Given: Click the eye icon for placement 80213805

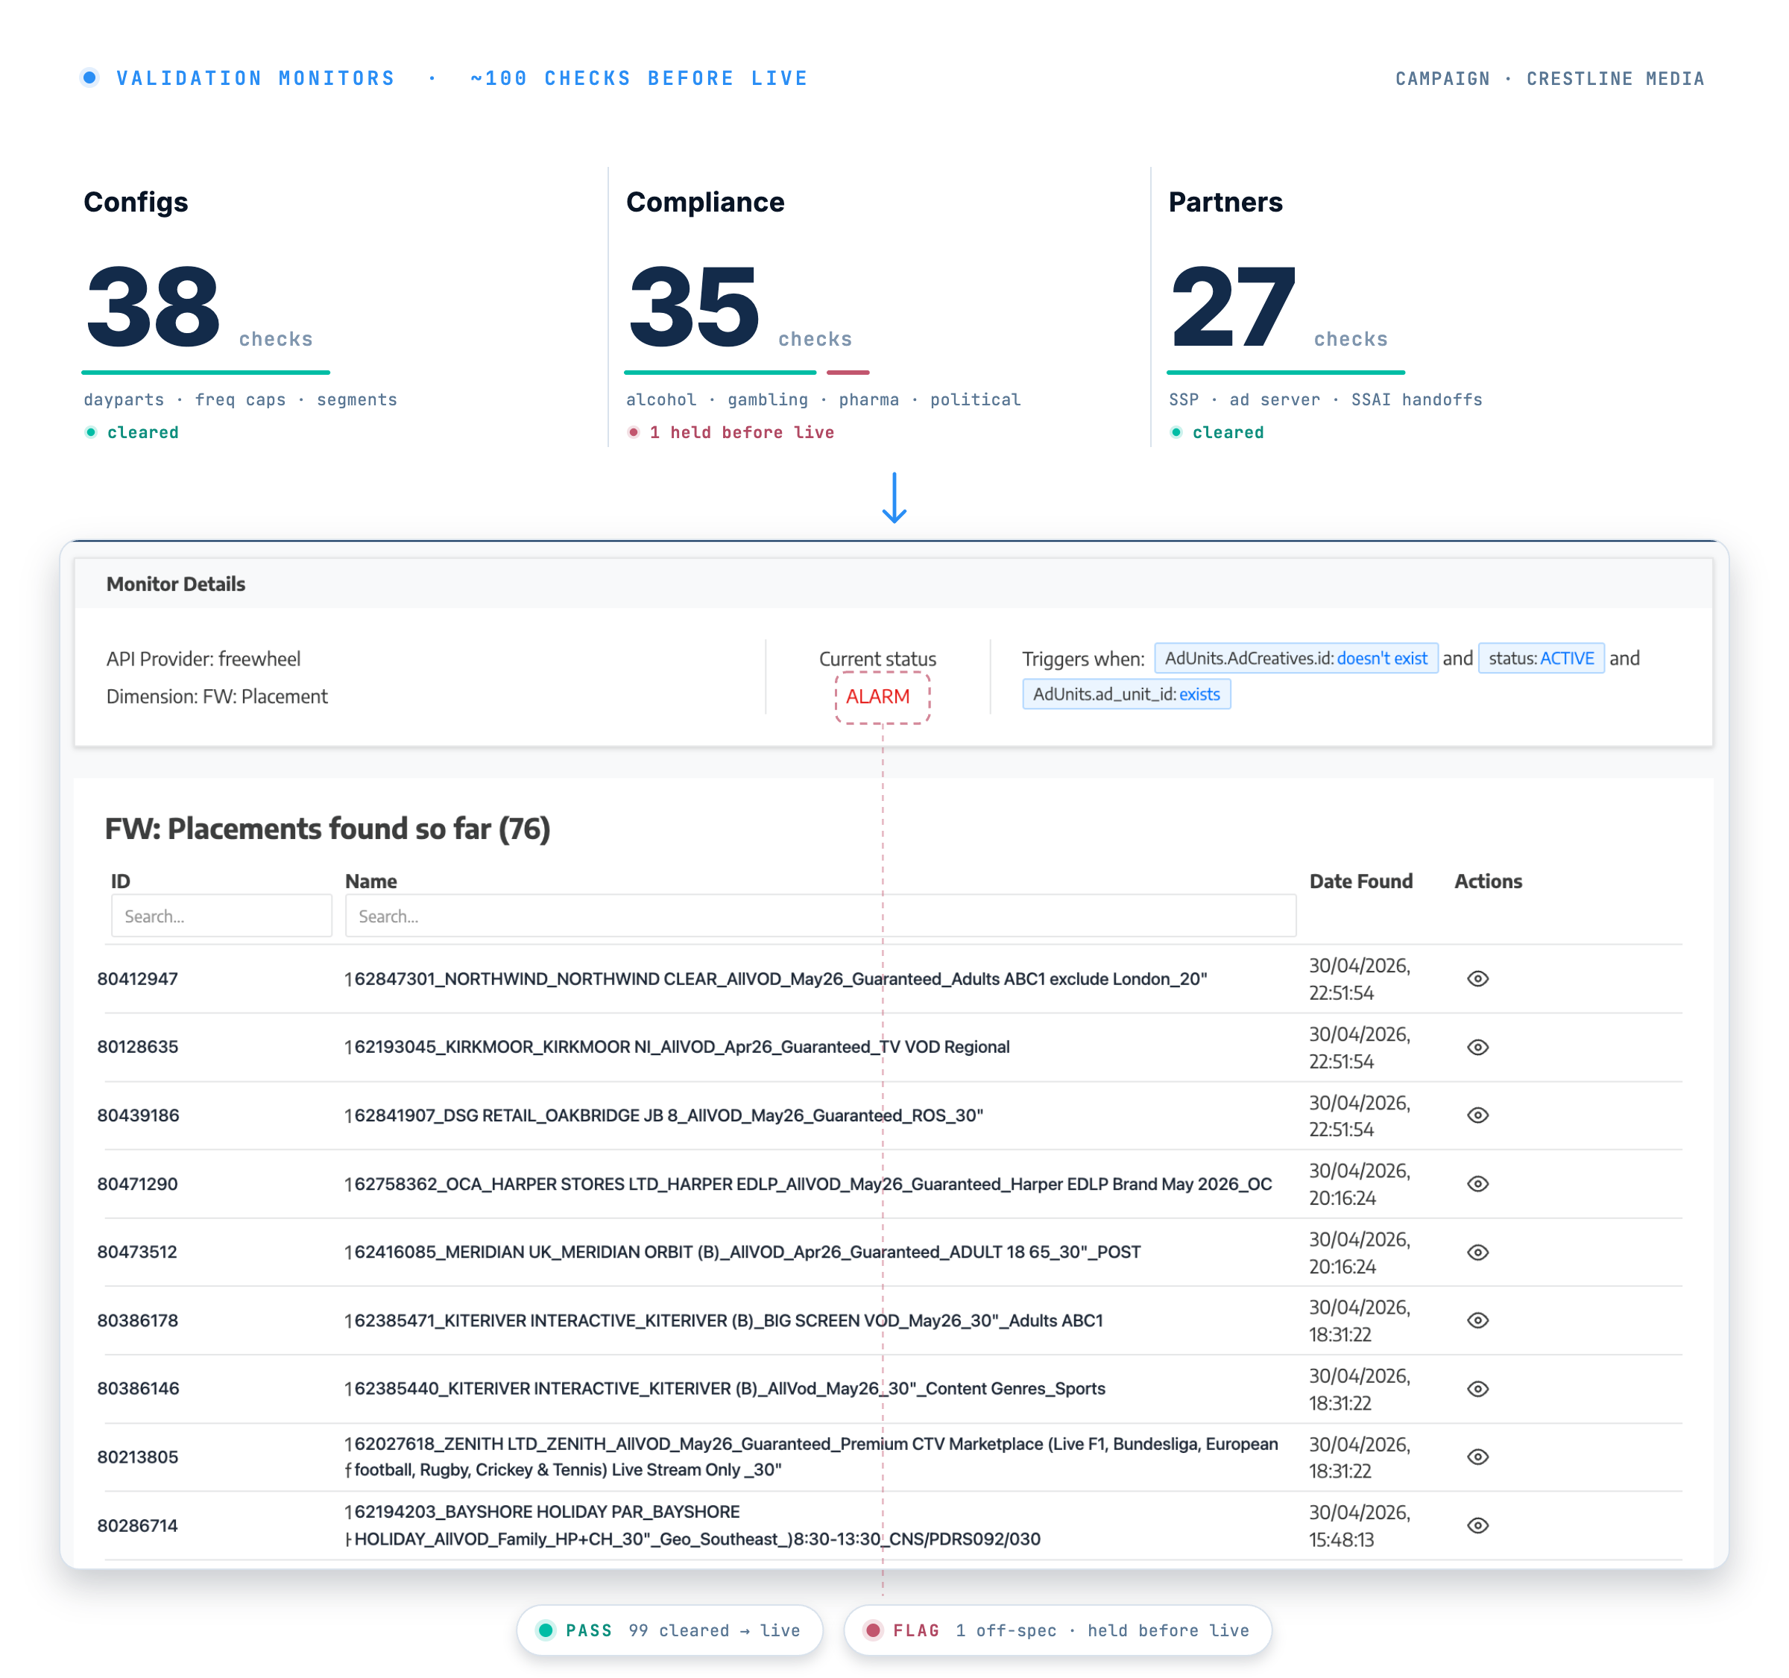Looking at the screenshot, I should [1477, 1456].
